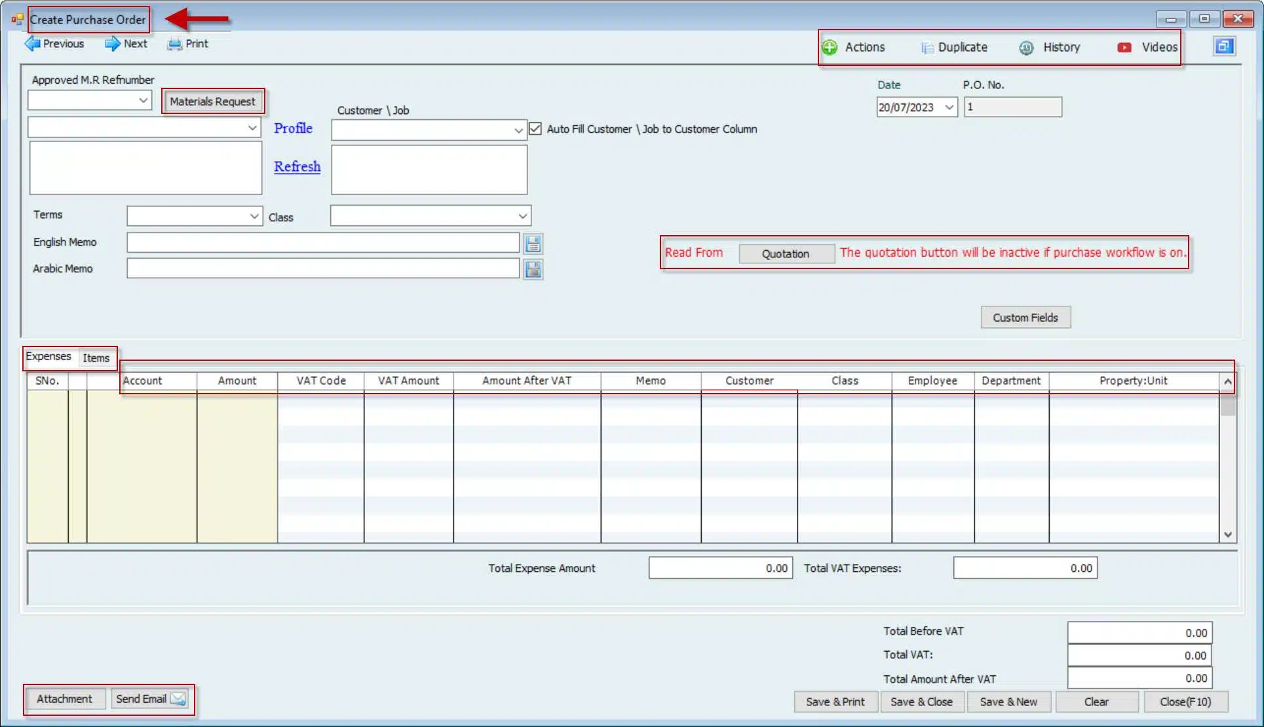
Task: Open the green Actions plus icon
Action: (x=830, y=47)
